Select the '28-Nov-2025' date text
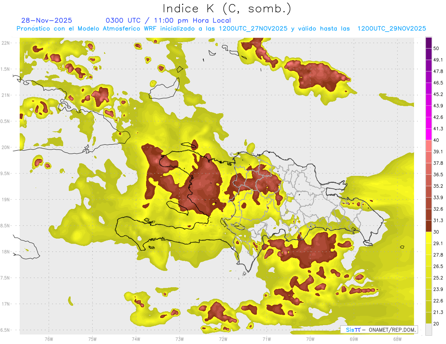446x344 pixels. pos(47,20)
